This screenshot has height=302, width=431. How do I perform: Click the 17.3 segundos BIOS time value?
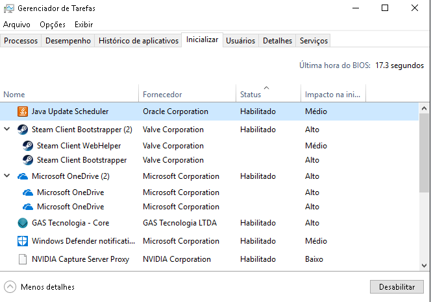click(x=399, y=65)
